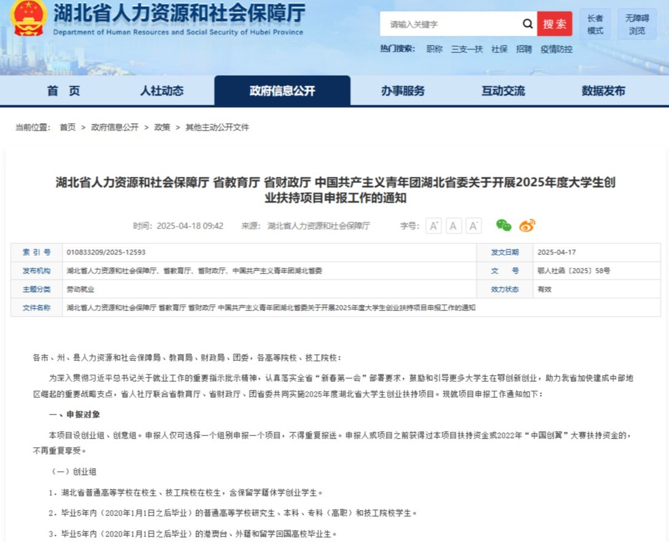Reset font size with middle A icon
This screenshot has height=542, width=669.
point(454,226)
